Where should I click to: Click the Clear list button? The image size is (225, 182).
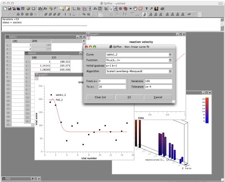100,97
